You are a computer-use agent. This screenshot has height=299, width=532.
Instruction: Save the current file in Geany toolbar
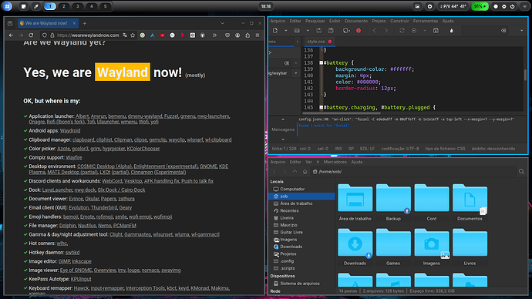[x=318, y=31]
